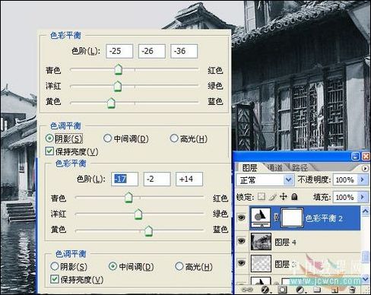Click the 洋红-绿色 slider handle in lower dialog
This screenshot has width=371, height=295.
coord(138,214)
